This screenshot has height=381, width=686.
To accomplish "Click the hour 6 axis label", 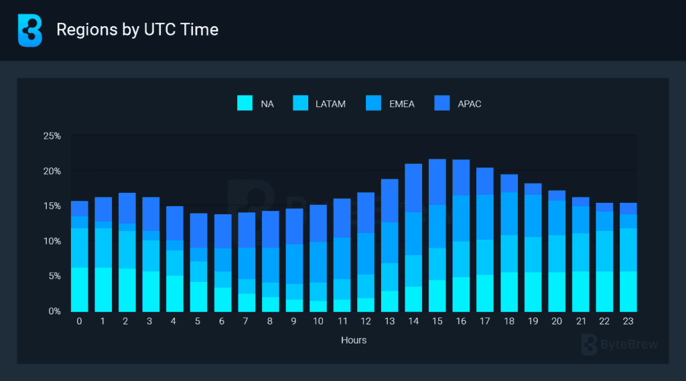I will [222, 321].
